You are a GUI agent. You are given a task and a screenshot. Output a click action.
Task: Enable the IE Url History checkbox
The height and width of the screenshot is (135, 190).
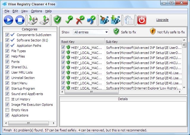click(x=7, y=99)
